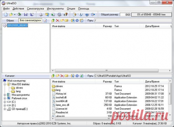Click the blue gear icon in catalog toolbar

pyautogui.click(x=77, y=76)
